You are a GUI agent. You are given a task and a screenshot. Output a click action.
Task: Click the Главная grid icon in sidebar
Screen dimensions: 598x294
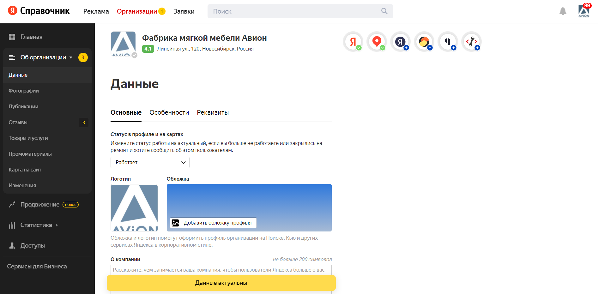[x=12, y=37]
